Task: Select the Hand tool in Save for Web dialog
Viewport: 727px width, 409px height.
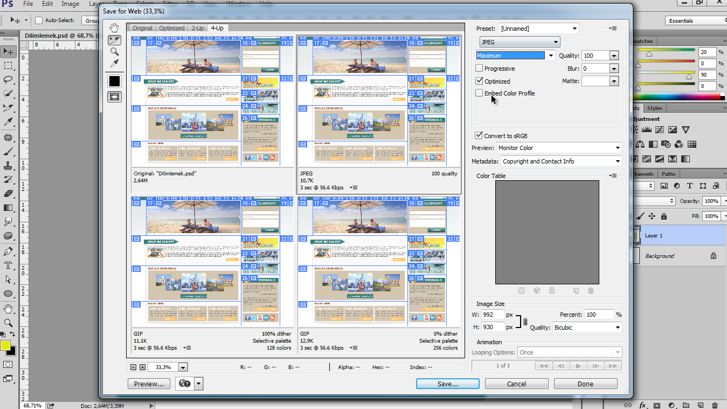Action: (x=114, y=28)
